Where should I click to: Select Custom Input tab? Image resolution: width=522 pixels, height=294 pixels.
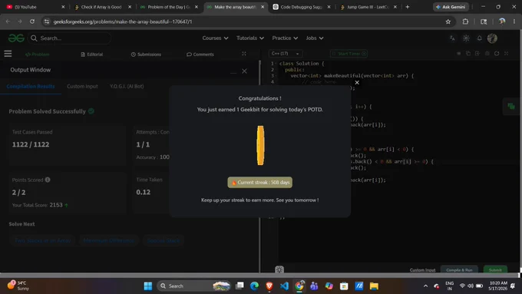pyautogui.click(x=82, y=86)
